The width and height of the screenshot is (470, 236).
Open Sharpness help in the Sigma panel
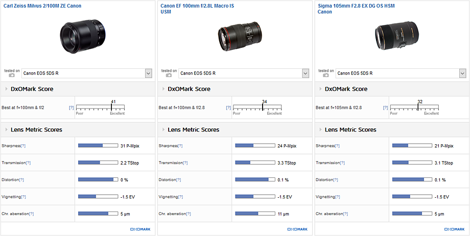338,146
